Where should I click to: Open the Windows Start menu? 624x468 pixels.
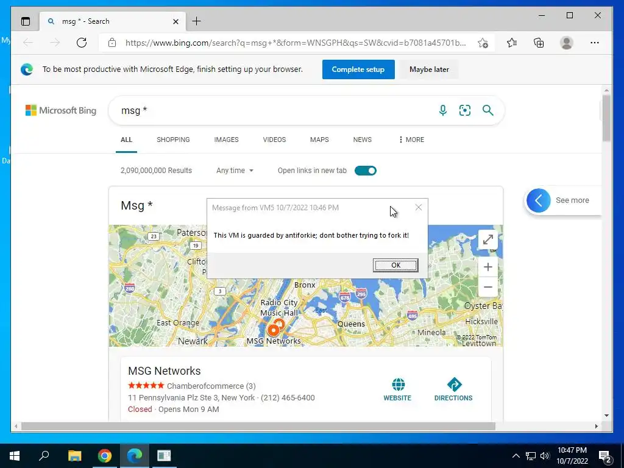pyautogui.click(x=15, y=456)
